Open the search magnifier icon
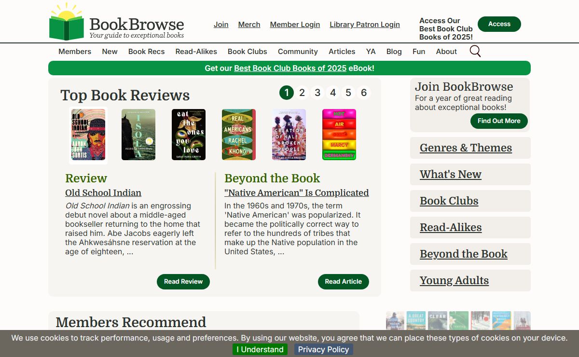579x357 pixels. coord(475,51)
